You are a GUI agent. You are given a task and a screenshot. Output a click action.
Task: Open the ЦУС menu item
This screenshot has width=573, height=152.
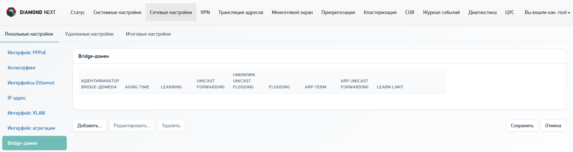[509, 12]
